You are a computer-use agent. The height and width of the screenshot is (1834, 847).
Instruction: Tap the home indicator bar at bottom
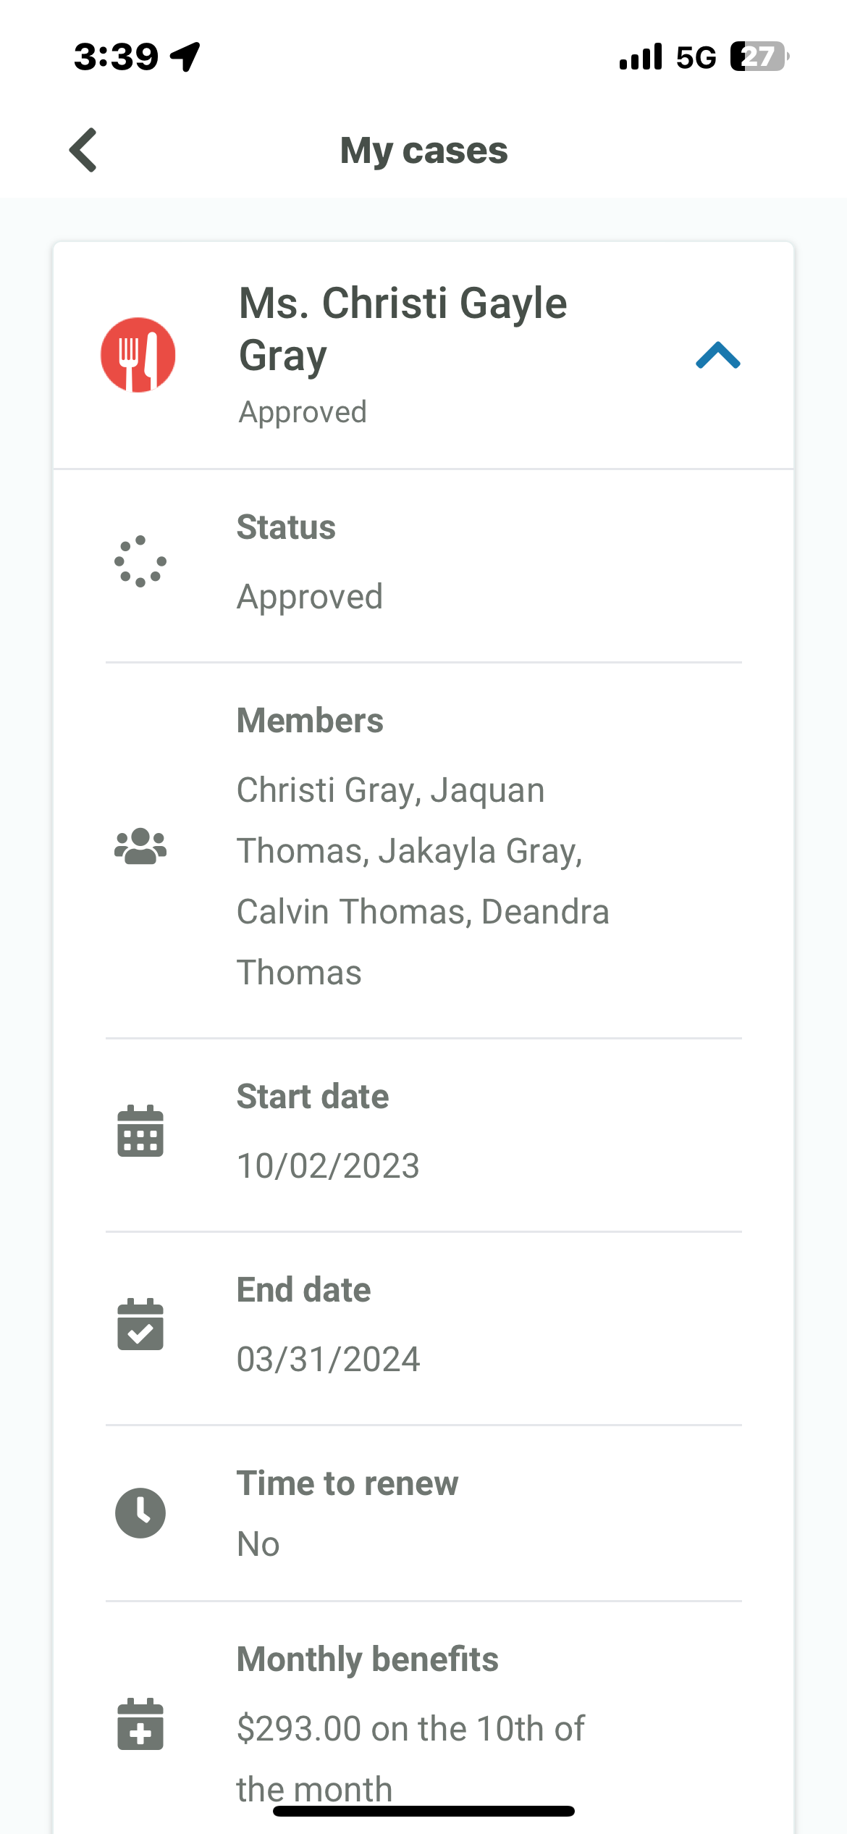point(423,1811)
